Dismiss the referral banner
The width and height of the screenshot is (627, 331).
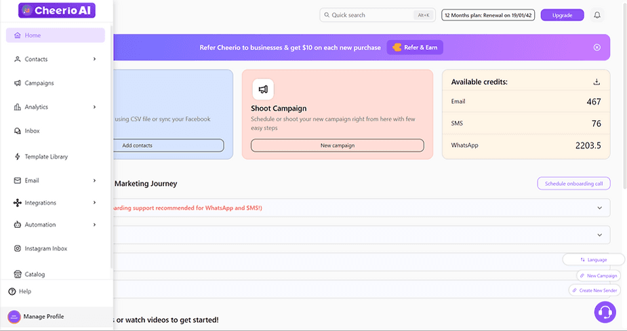[x=597, y=47]
